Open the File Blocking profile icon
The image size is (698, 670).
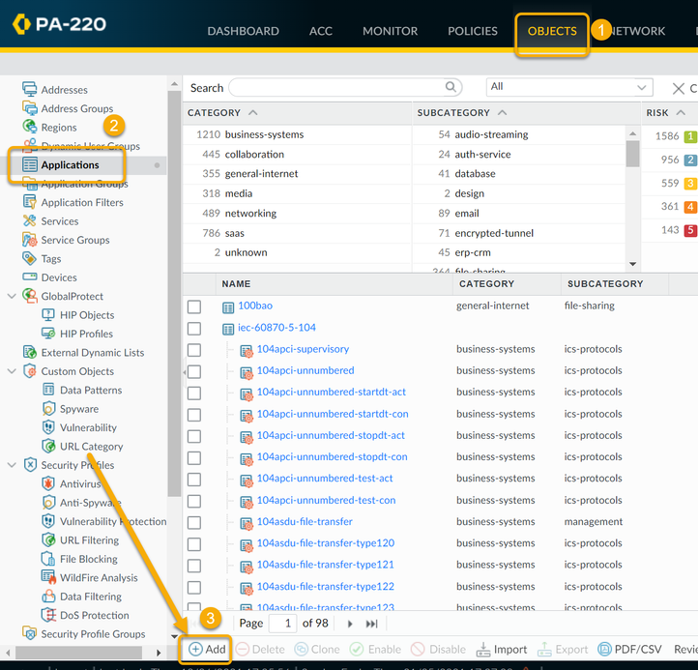pos(50,559)
